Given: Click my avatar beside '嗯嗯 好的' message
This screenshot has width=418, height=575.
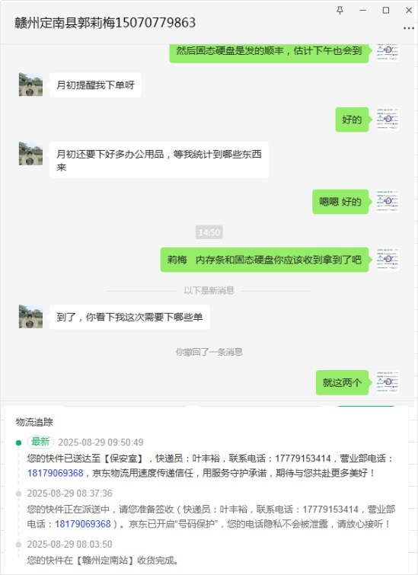Looking at the screenshot, I should point(388,201).
